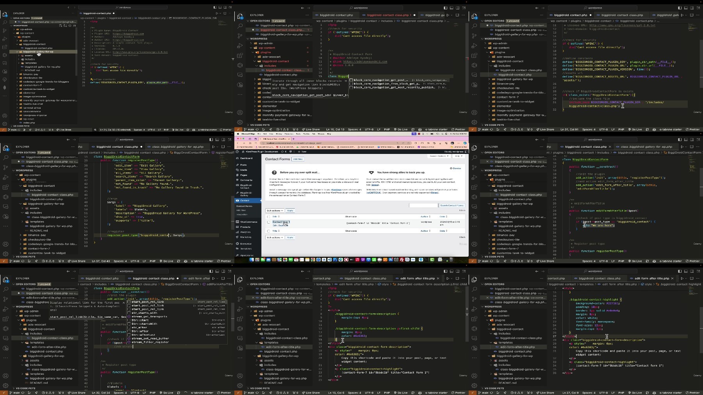Click Add New button beside Contact Forms heading
Screen dimensions: 703x395
(298, 159)
